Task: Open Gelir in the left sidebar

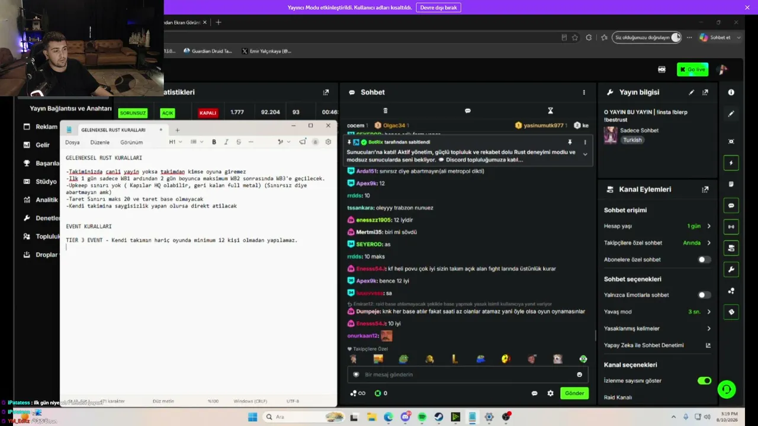Action: click(x=41, y=145)
